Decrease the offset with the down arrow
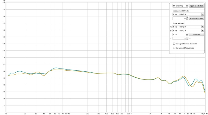Image resolution: width=208 pixels, height=115 pixels. pyautogui.click(x=187, y=19)
